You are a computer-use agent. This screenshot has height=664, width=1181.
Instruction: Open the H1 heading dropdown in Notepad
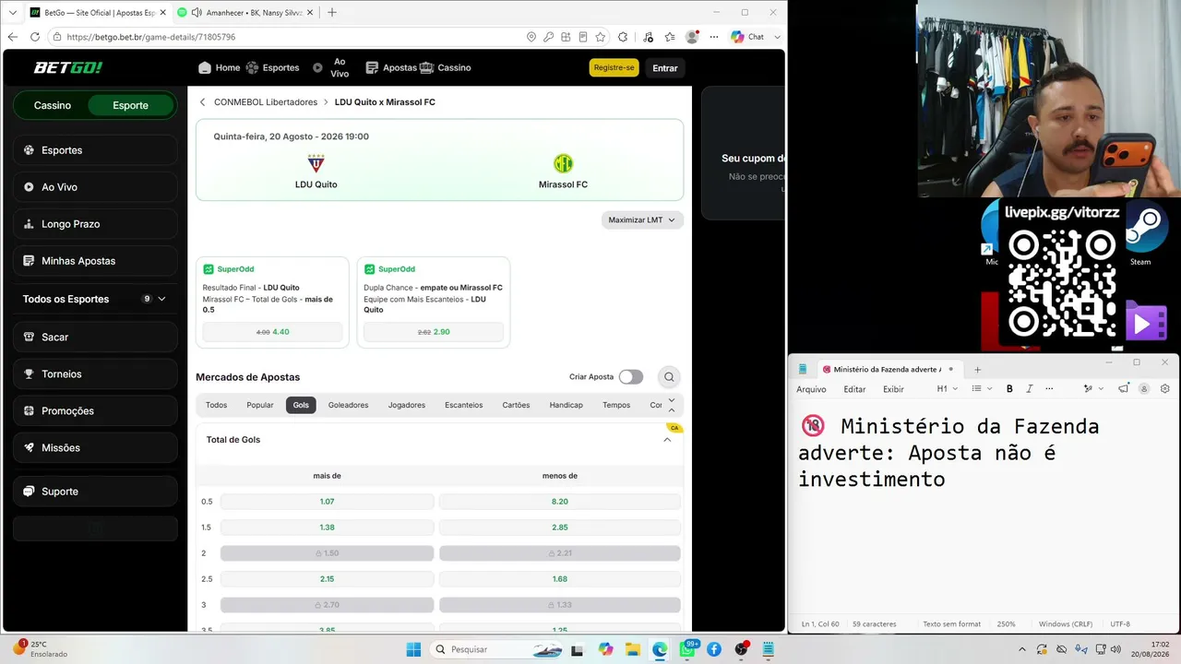[948, 389]
